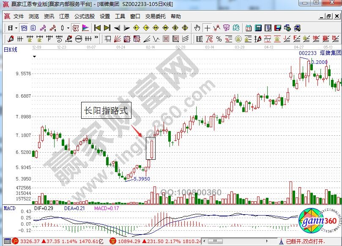Select the hand pan tool
Screen dimensions: 342x246
click(197, 28)
